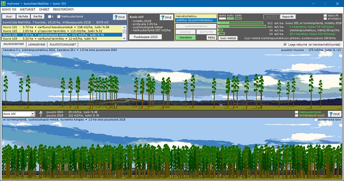Click the green kasvatus button

coord(185,38)
